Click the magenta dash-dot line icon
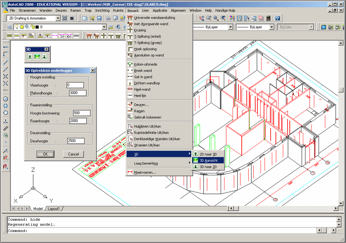 tap(54, 36)
